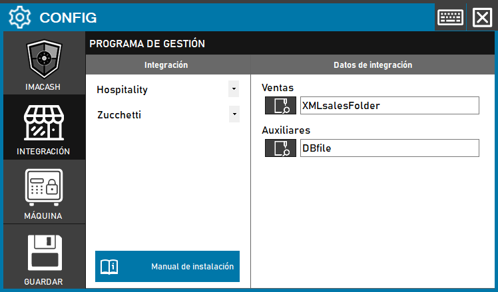Open the on-screen keyboard
The height and width of the screenshot is (292, 498).
click(x=450, y=17)
